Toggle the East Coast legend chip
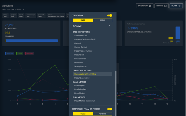Screen dimensions: 186x116 pyautogui.click(x=29, y=54)
